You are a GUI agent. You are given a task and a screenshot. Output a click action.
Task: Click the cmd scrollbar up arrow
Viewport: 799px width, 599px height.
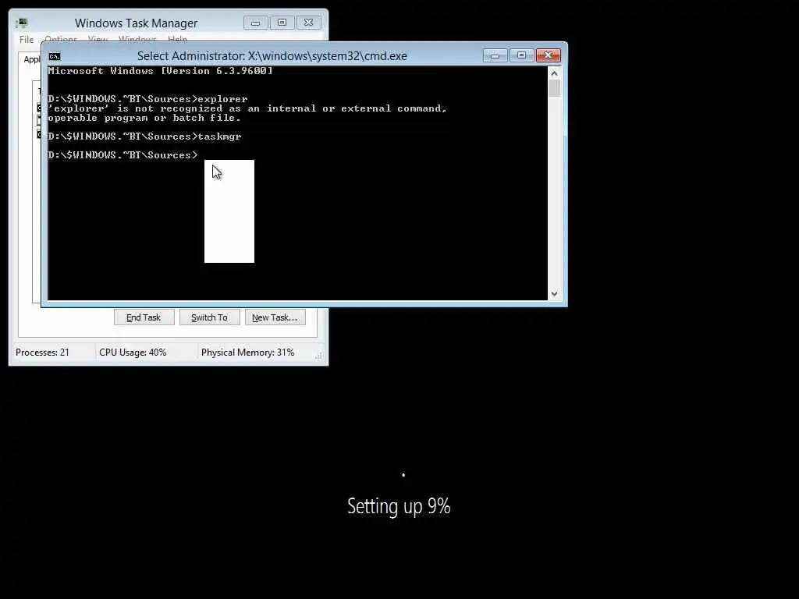click(x=555, y=73)
